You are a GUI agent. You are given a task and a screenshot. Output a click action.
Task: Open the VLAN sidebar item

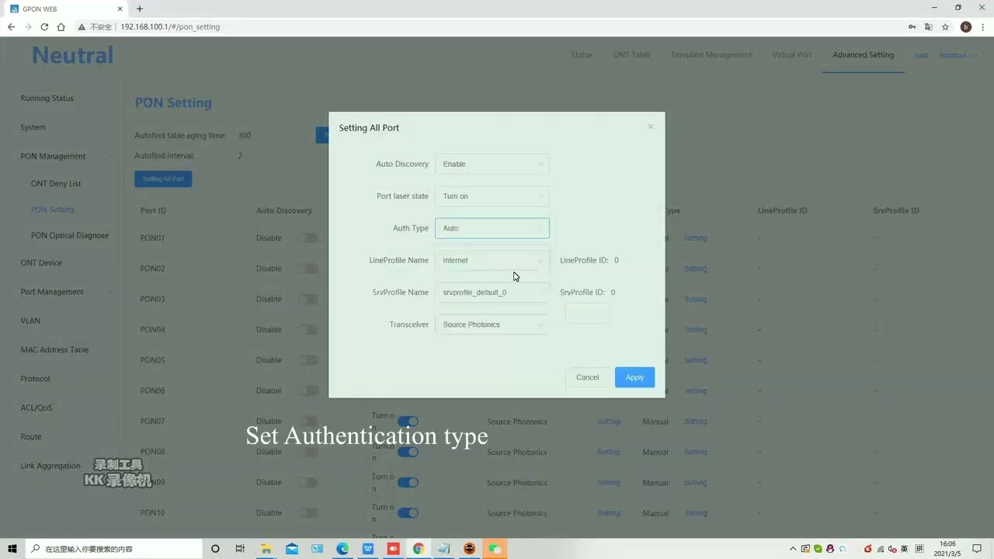click(x=30, y=321)
